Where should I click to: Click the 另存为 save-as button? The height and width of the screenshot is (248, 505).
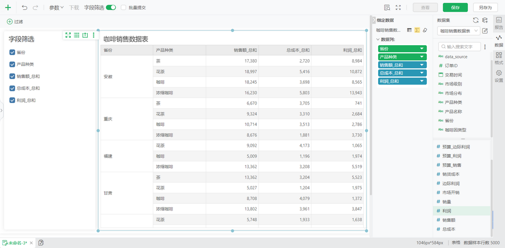tap(485, 8)
